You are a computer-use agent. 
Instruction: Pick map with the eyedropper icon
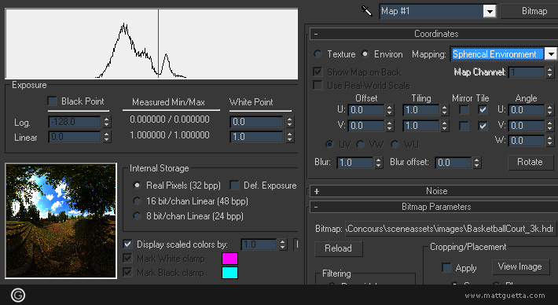coord(366,11)
